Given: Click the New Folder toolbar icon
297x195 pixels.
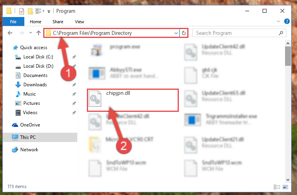Looking at the screenshot, I should (30, 11).
